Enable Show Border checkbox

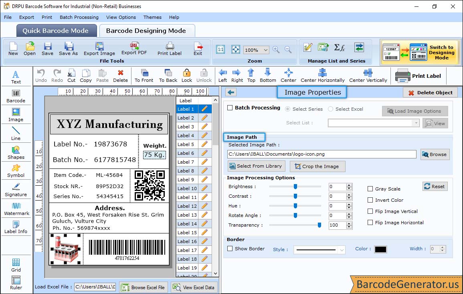(230, 249)
